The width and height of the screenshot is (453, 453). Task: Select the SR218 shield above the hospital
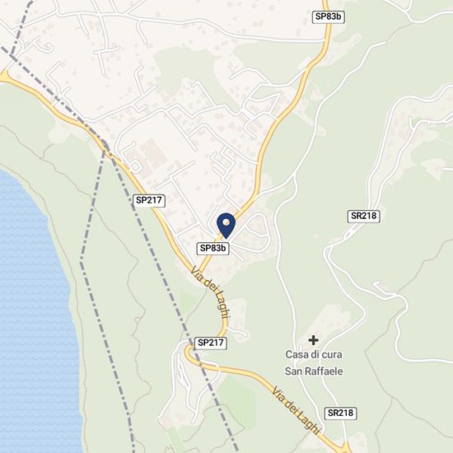[x=363, y=216]
